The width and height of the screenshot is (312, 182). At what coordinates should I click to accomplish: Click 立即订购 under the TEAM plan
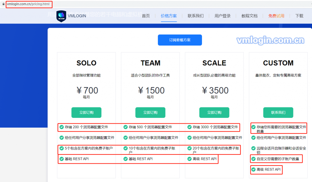[151, 112]
